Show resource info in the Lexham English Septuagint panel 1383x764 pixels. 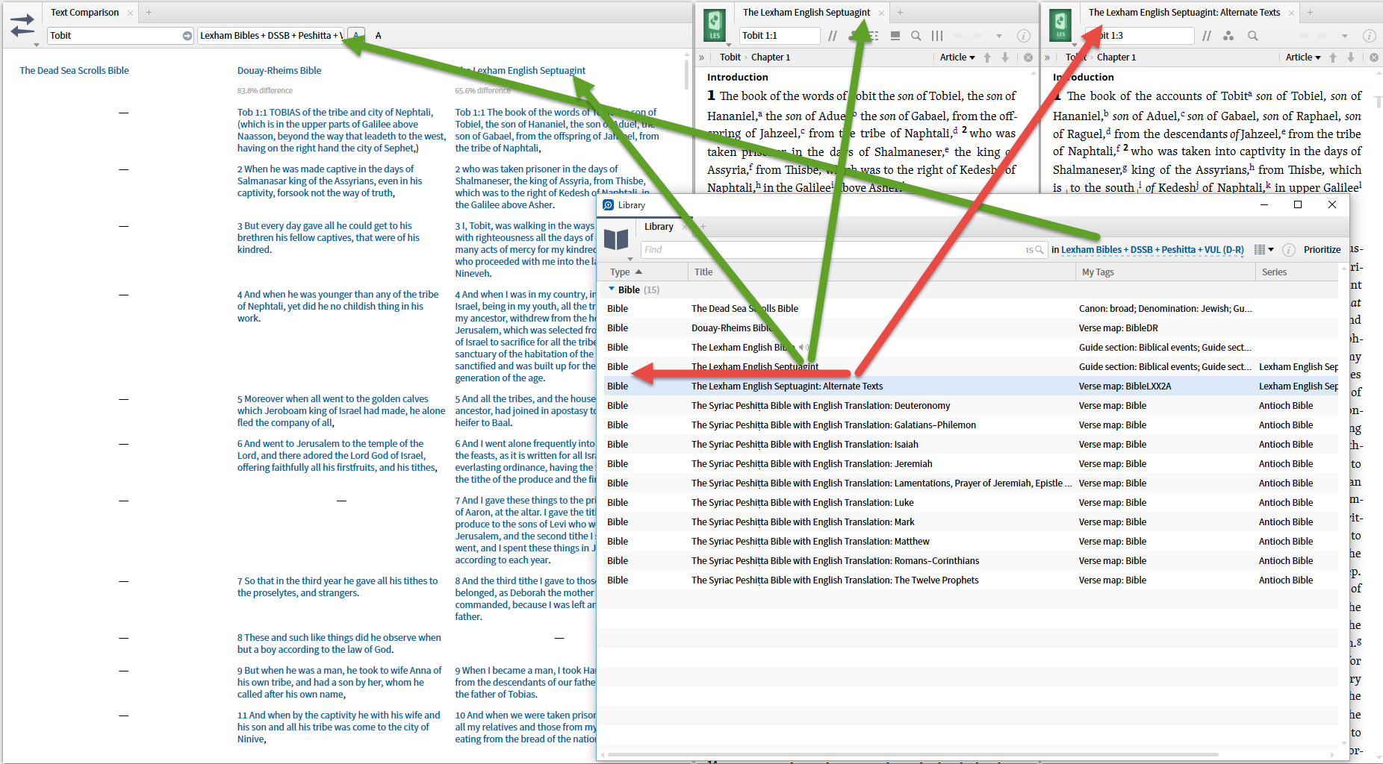click(1024, 36)
